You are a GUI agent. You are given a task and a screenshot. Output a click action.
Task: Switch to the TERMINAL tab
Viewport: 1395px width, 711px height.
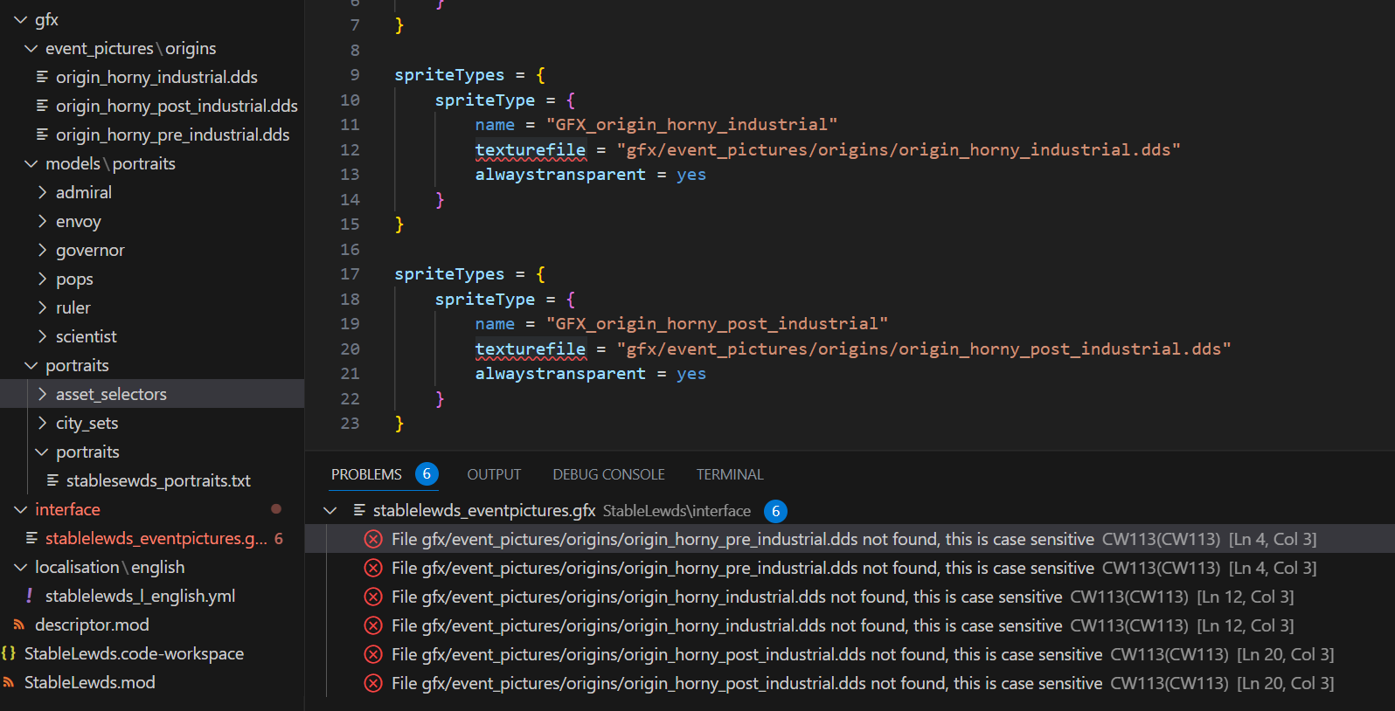(x=730, y=474)
